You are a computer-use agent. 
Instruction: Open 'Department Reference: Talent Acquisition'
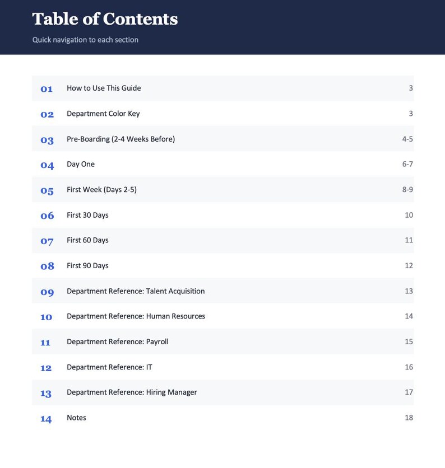point(222,291)
